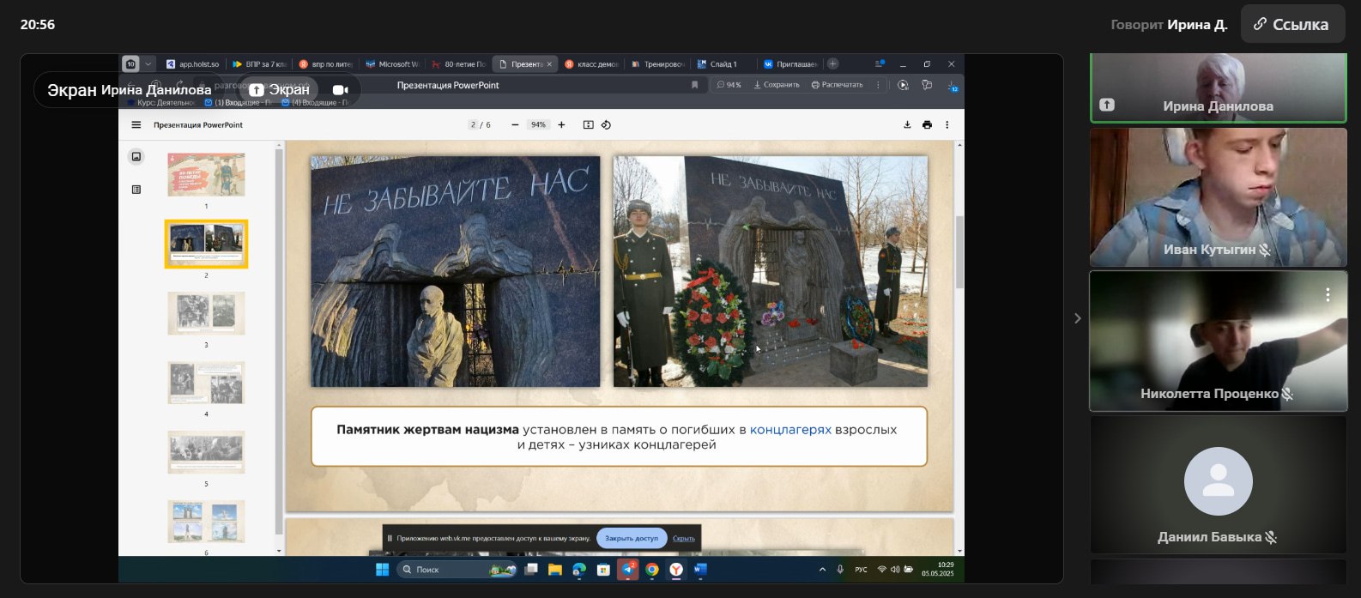Open the app.holst.so browser tab
1361x598 pixels.
[193, 64]
